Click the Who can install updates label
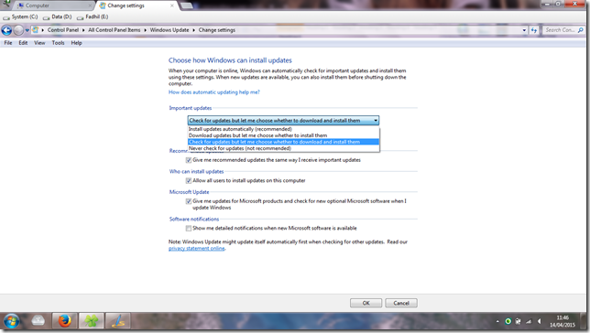The image size is (590, 333). pos(196,171)
